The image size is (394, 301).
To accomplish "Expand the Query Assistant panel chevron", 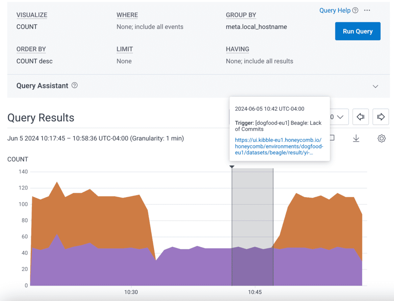I will coord(376,86).
